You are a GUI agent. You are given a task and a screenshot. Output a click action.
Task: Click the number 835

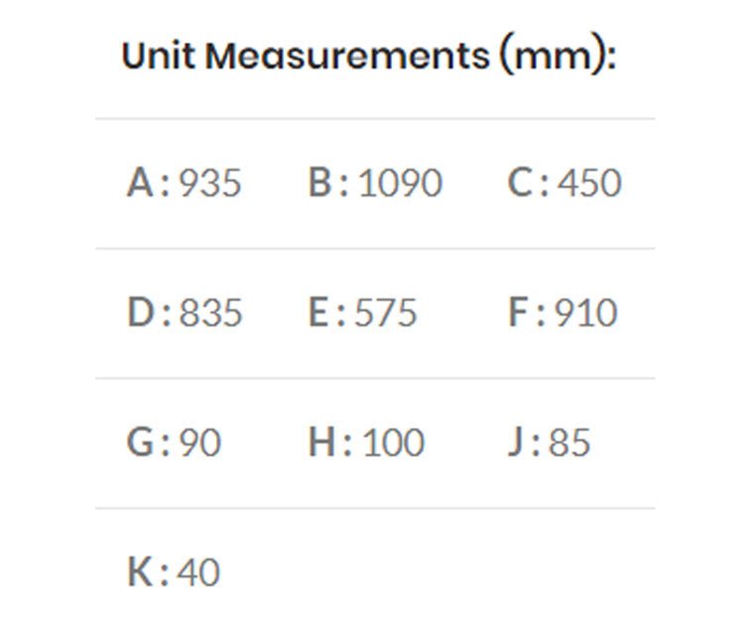click(x=210, y=314)
